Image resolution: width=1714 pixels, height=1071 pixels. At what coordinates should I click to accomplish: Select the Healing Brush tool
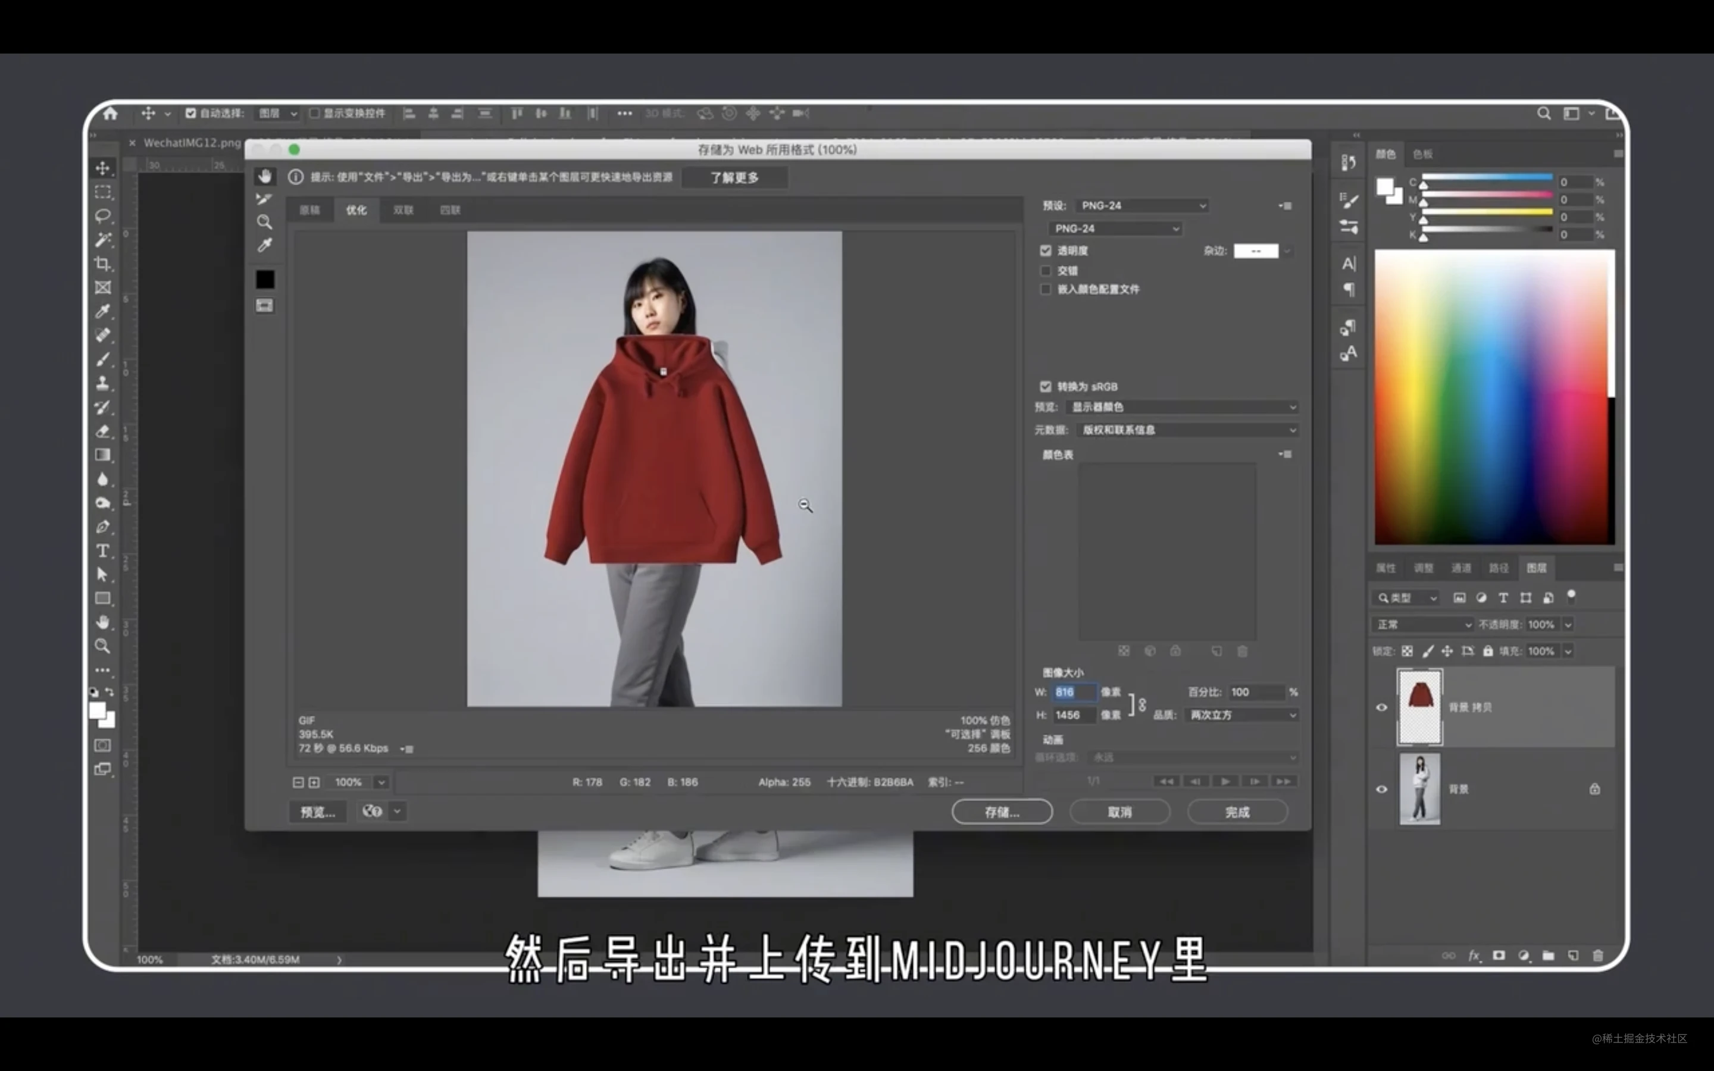(103, 335)
